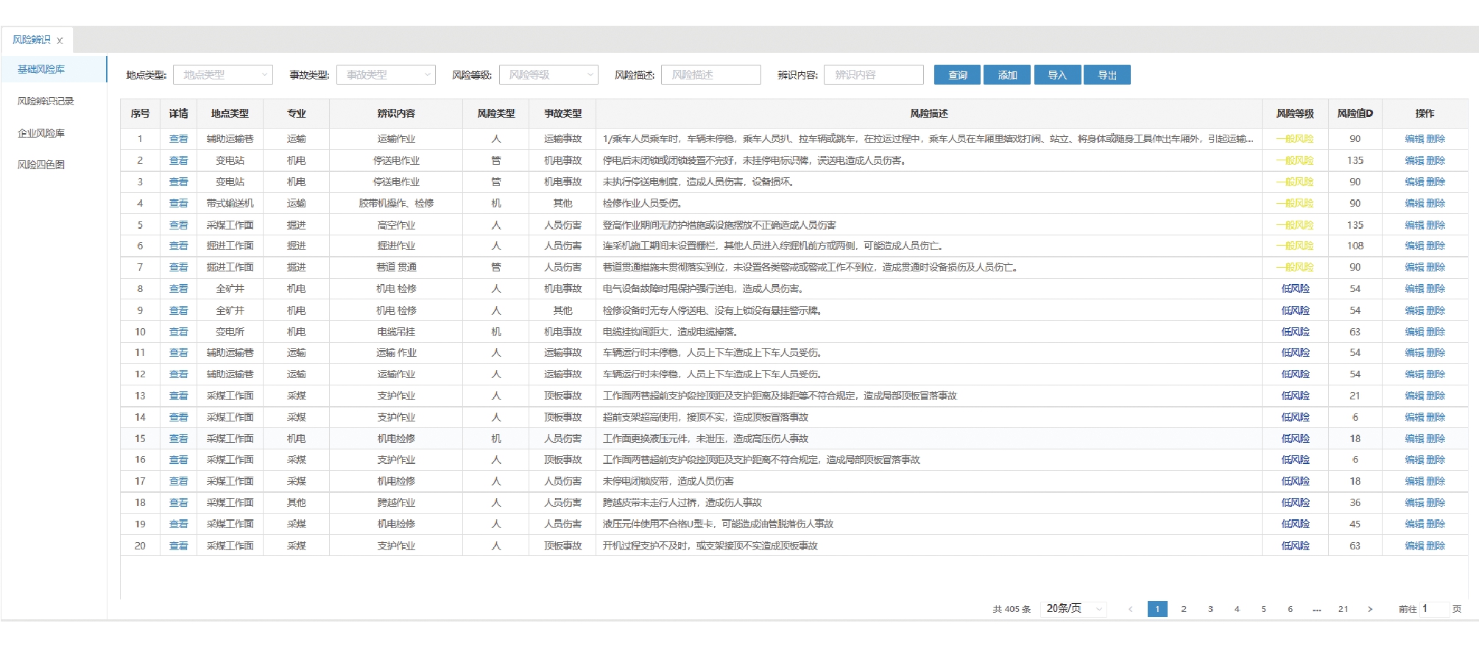Close the 风险辨识 tab
Image resolution: width=1479 pixels, height=648 pixels.
60,41
